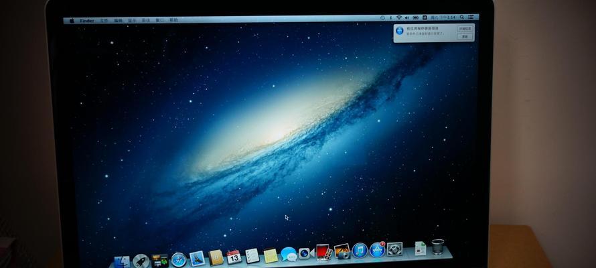
Task: Open iTunes music note icon
Action: (x=360, y=250)
